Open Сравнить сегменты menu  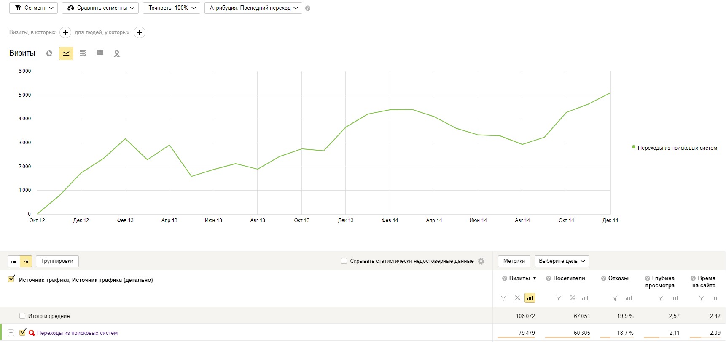(100, 8)
